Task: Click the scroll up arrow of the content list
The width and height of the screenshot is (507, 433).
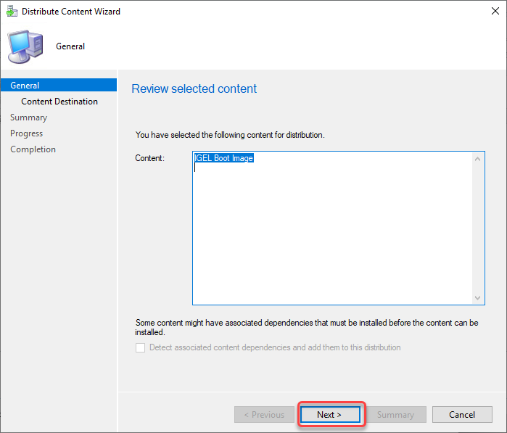Action: (478, 159)
